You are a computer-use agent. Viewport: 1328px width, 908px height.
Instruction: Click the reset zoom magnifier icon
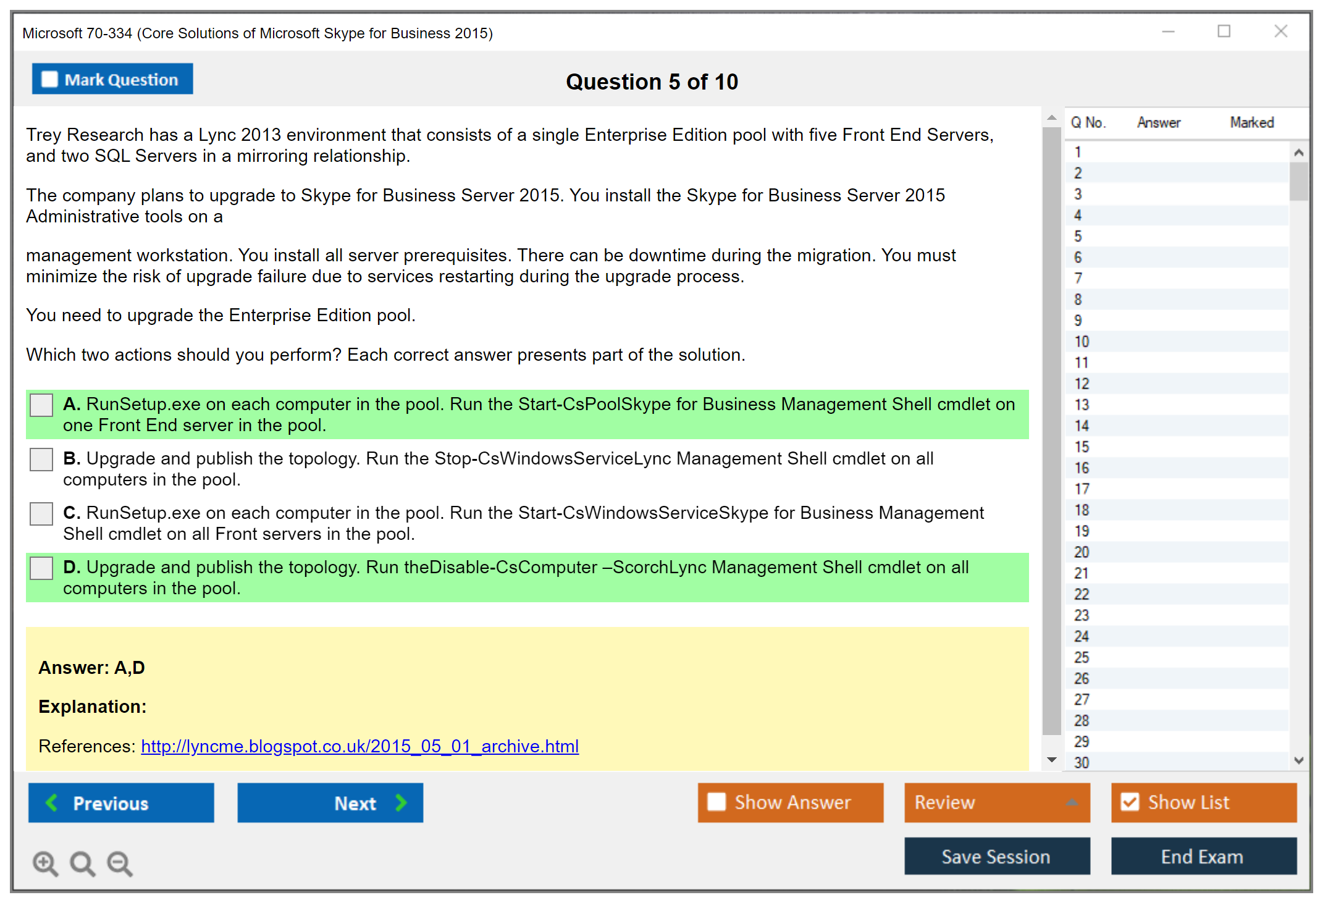82,863
